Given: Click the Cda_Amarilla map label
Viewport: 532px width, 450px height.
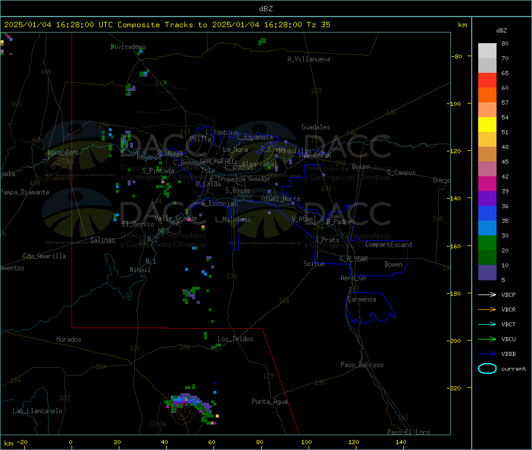Looking at the screenshot, I should (x=44, y=256).
